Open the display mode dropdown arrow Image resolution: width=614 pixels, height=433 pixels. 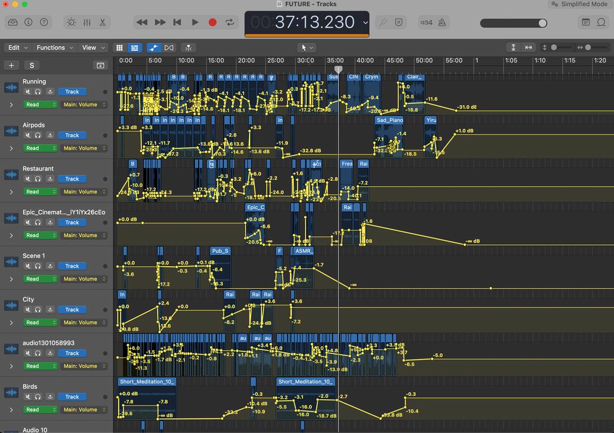coord(365,22)
